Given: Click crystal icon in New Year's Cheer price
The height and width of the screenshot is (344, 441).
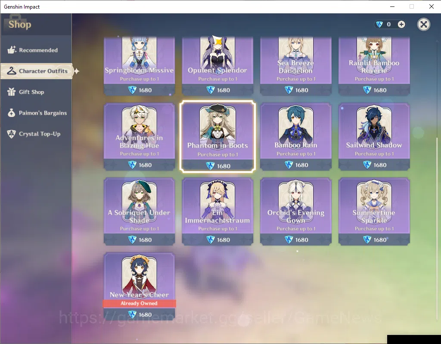Looking at the screenshot, I should [x=132, y=314].
